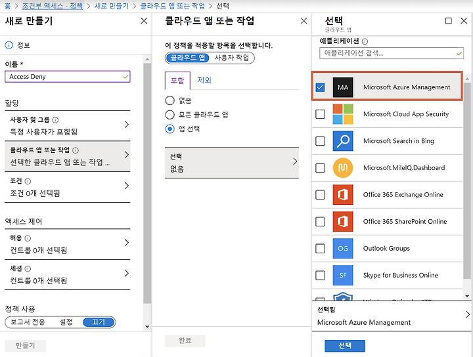Check Microsoft.MileIQ.Dashboard checkbox
Image resolution: width=473 pixels, height=357 pixels.
coord(320,168)
